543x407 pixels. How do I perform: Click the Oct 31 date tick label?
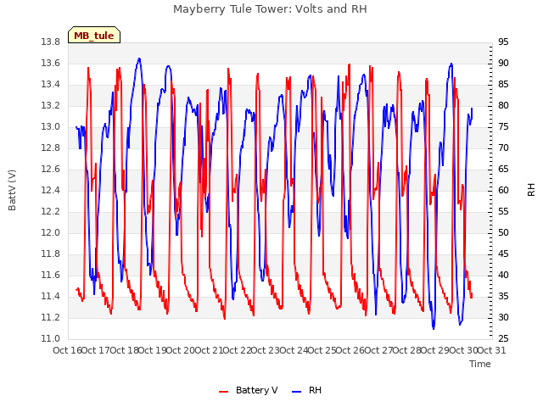pos(492,350)
